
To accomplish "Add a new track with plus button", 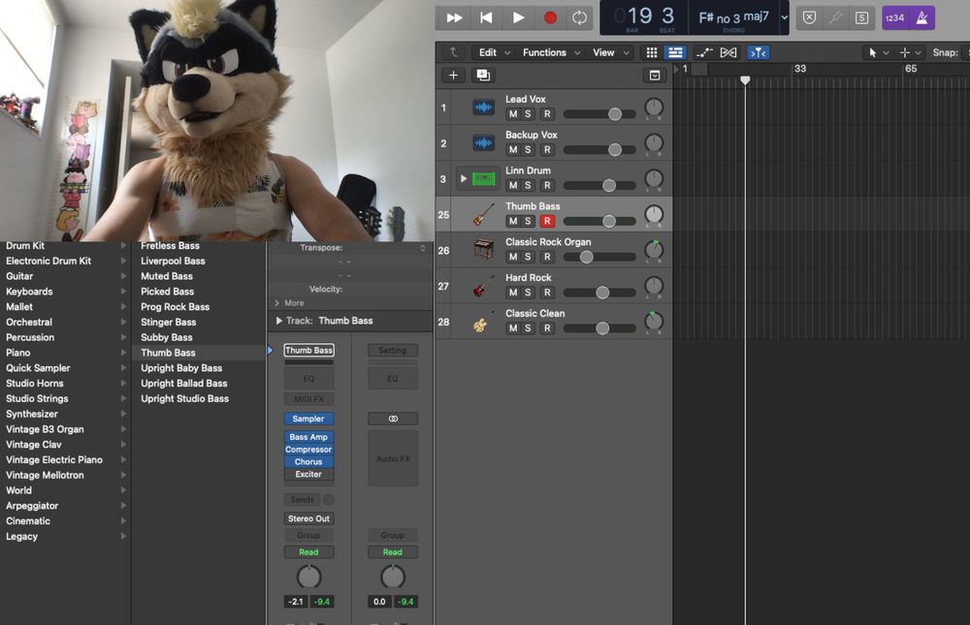I will coord(453,76).
